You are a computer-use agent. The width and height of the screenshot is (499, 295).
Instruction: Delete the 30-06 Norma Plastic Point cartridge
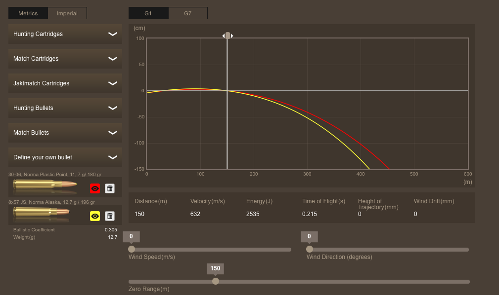coord(110,188)
